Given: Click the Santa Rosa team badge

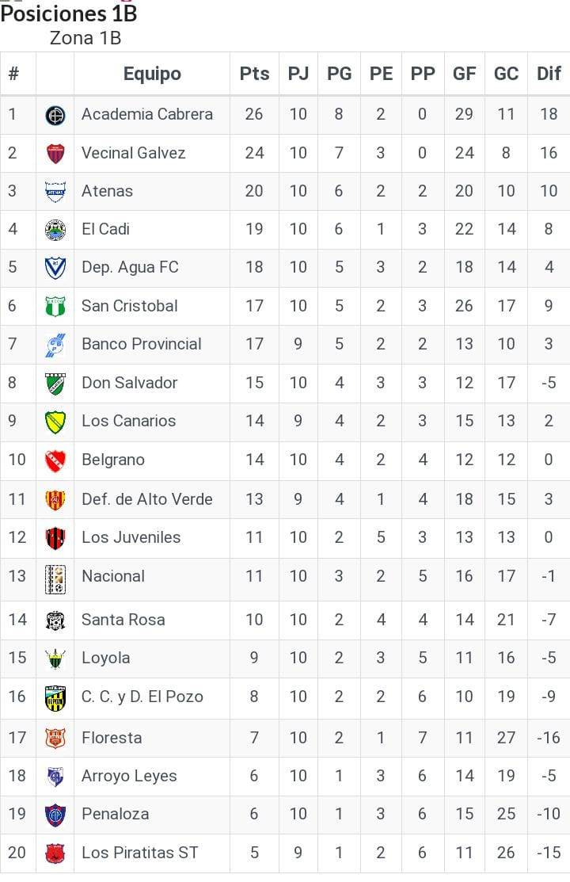Looking at the screenshot, I should click(55, 620).
